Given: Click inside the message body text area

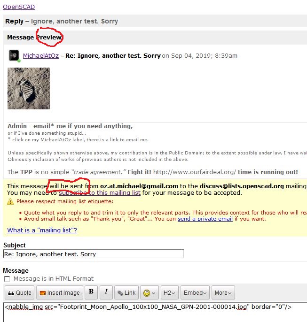Looking at the screenshot, I should (x=155, y=314).
